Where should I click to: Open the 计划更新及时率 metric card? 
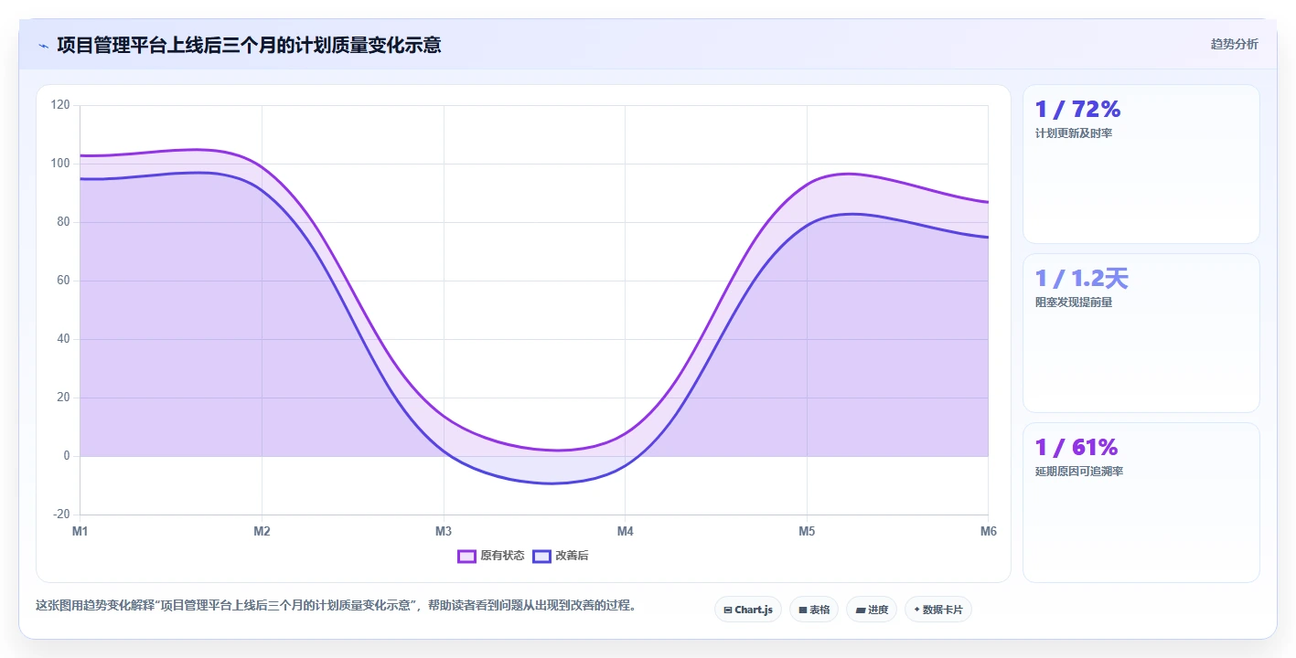1141,164
